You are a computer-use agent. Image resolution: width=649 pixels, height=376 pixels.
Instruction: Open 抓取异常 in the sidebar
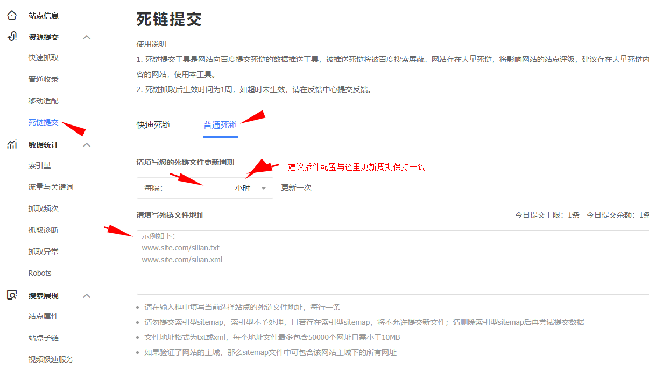coord(44,252)
